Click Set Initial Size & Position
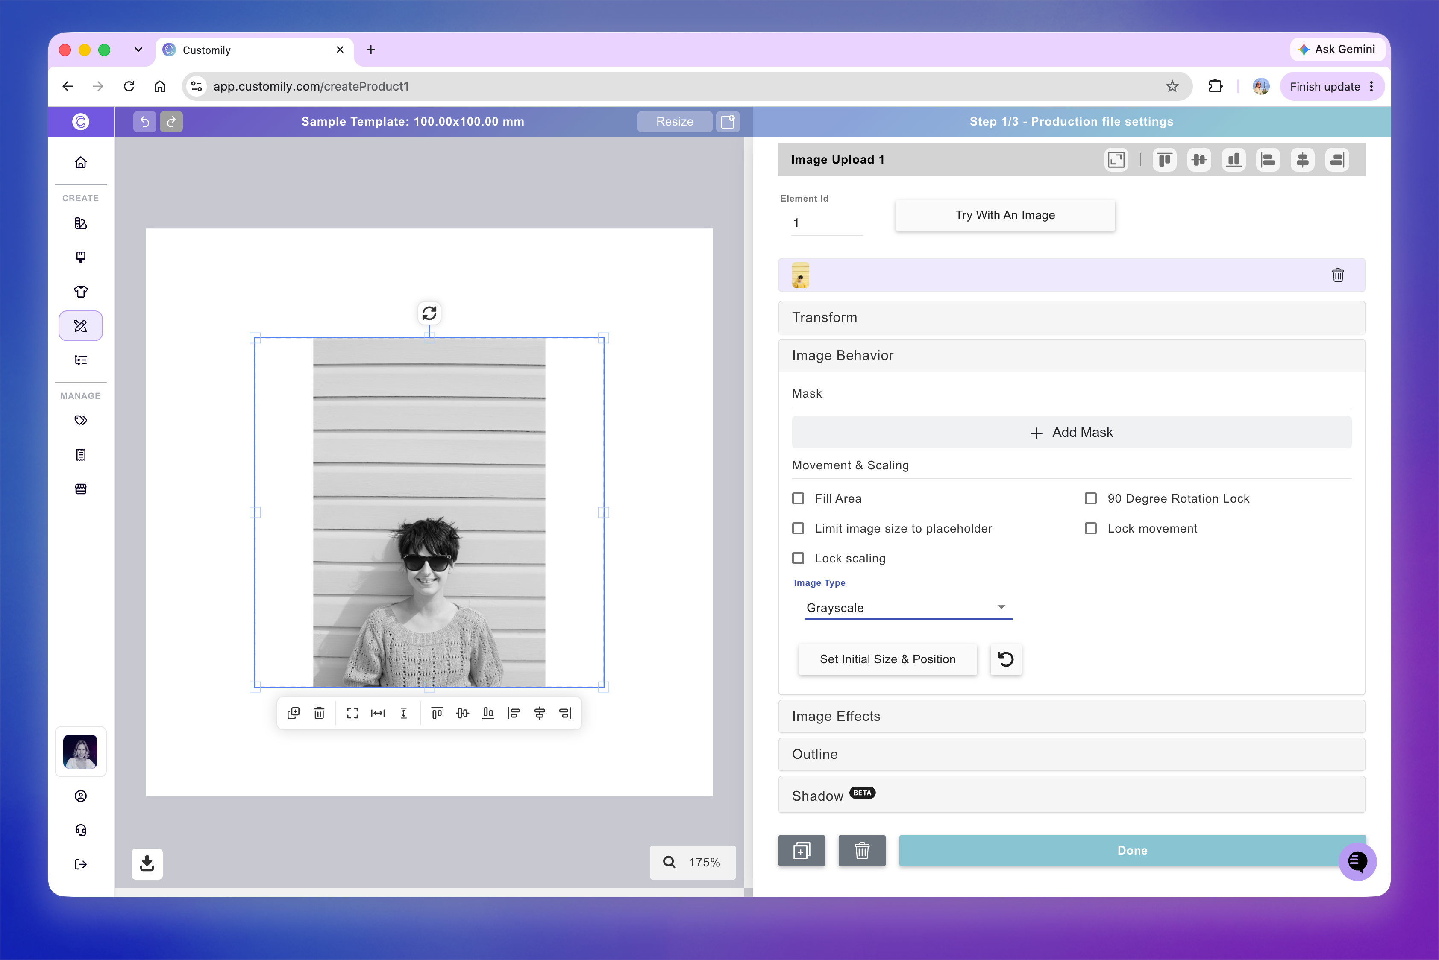1439x960 pixels. (x=888, y=659)
